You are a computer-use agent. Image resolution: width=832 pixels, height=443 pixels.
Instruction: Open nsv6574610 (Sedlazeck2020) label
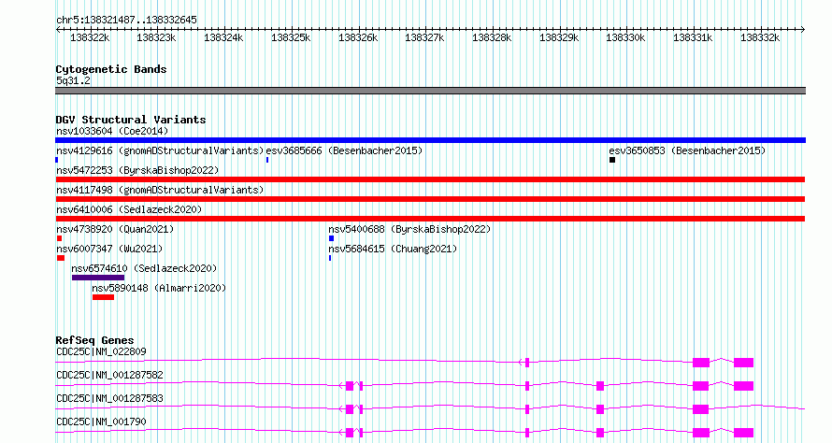pyautogui.click(x=144, y=268)
